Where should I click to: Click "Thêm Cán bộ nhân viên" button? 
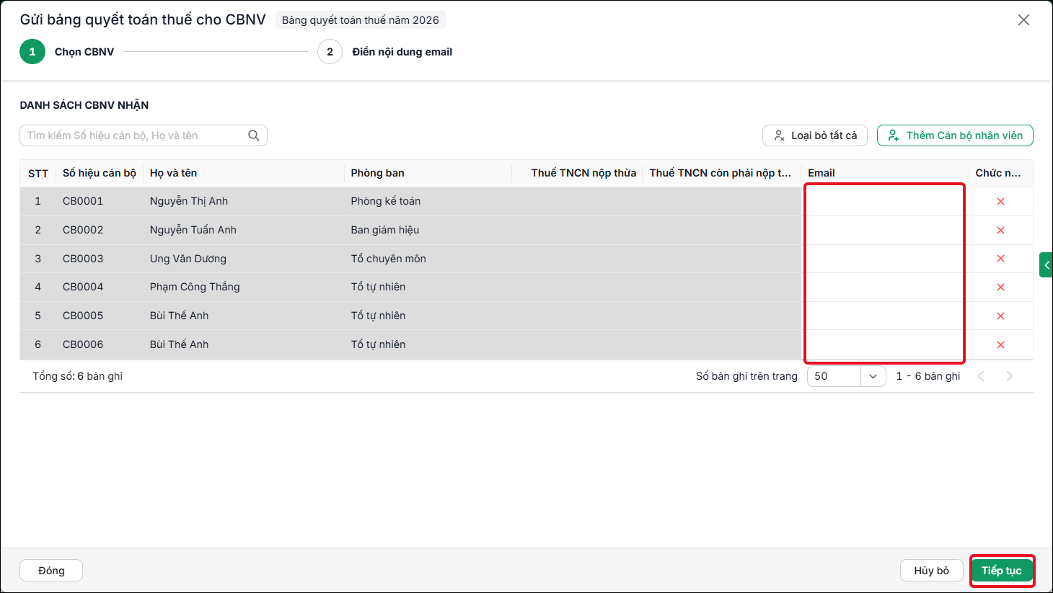click(955, 135)
